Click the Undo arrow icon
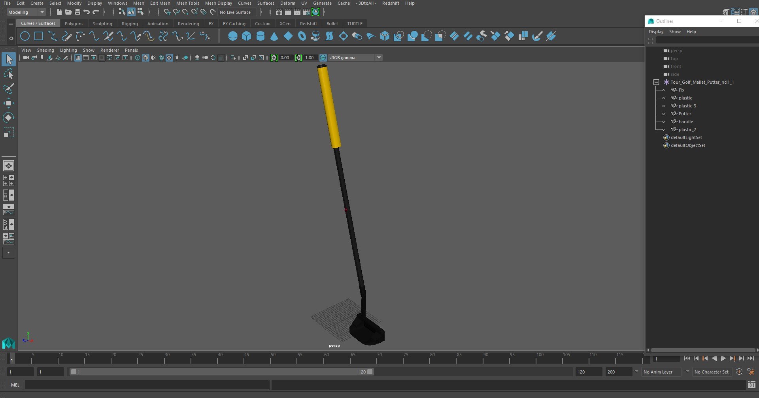Screen dimensions: 759x398 pos(87,12)
